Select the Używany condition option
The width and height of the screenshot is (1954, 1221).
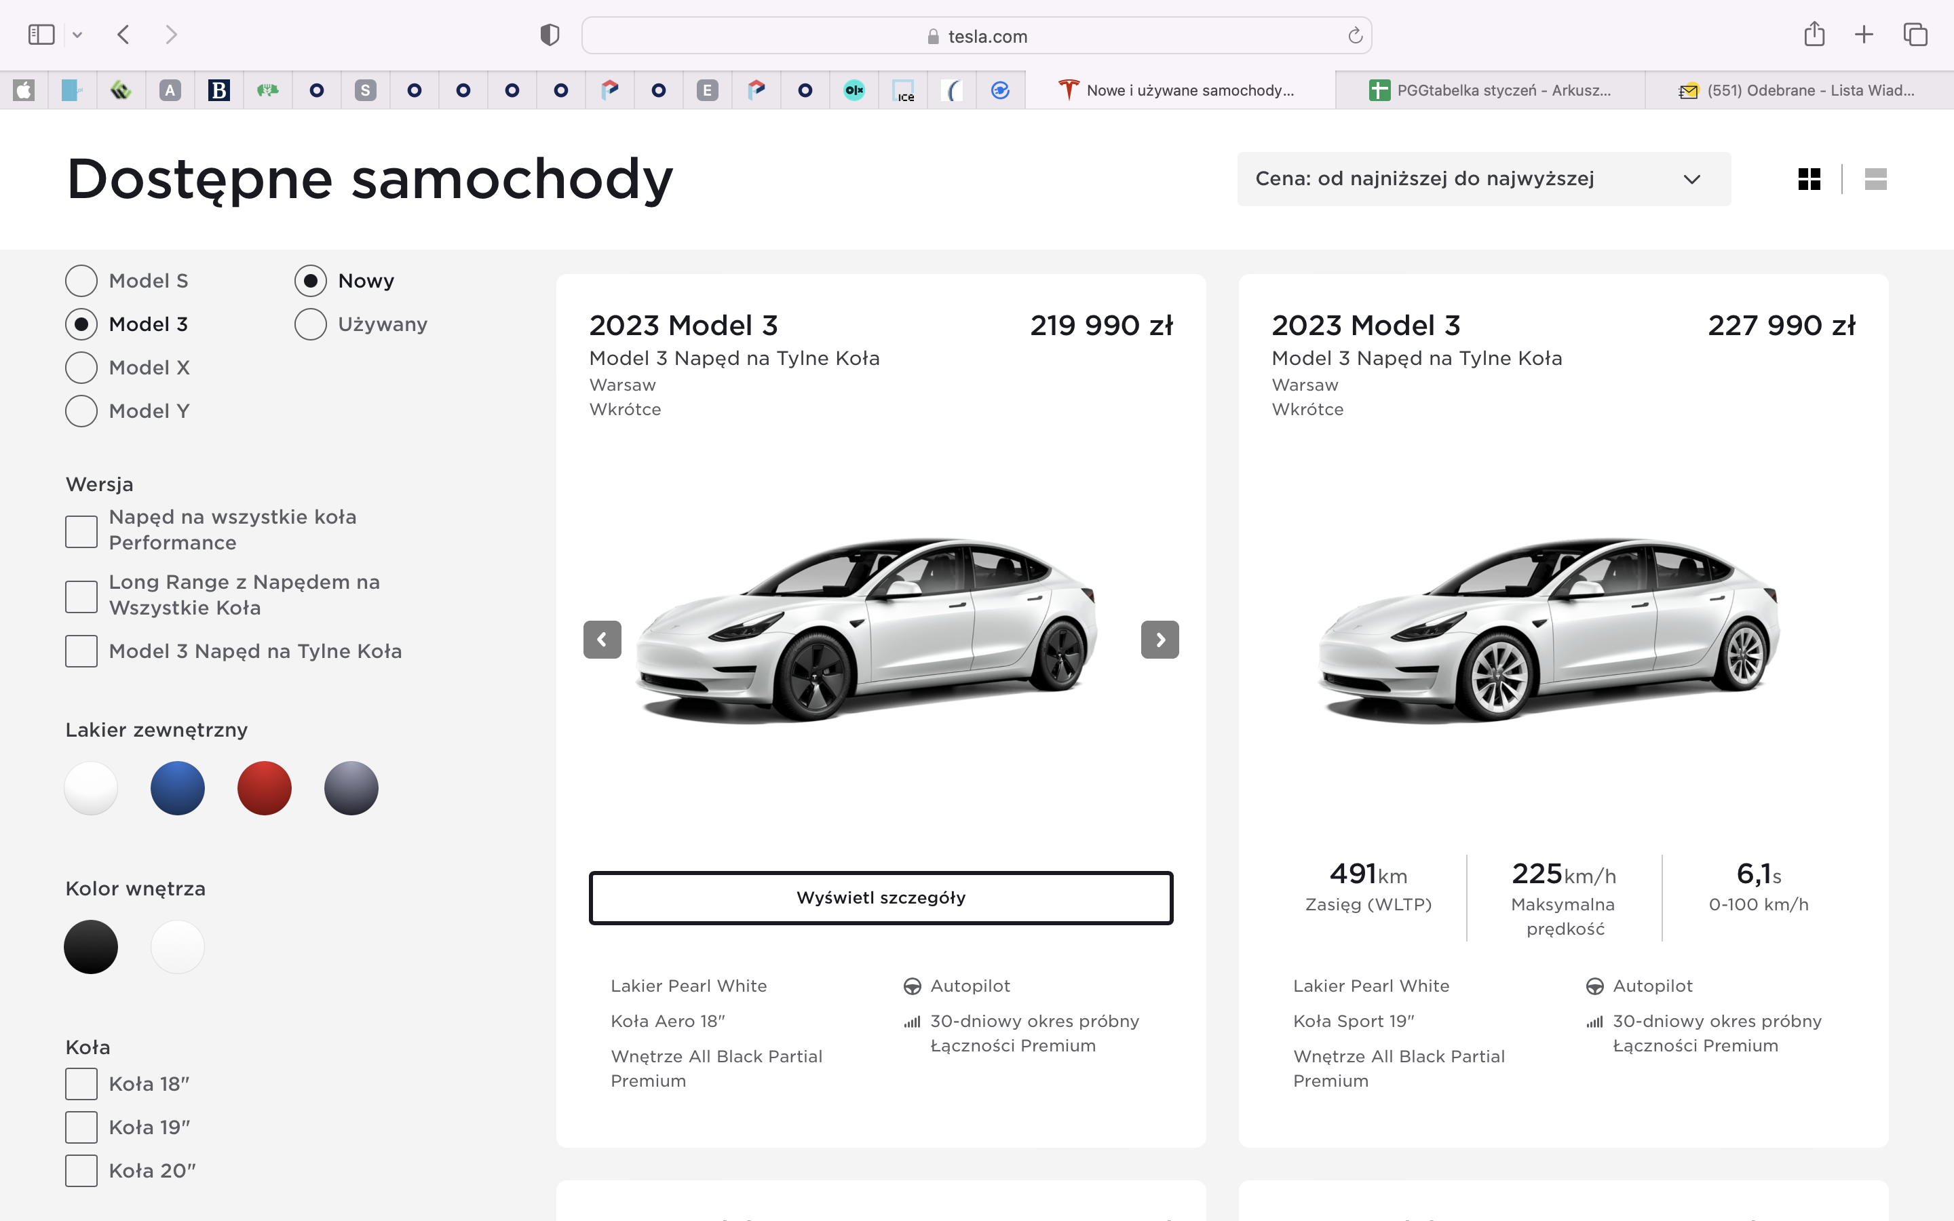pyautogui.click(x=311, y=325)
